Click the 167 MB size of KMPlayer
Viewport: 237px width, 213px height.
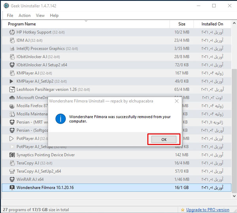(x=182, y=73)
